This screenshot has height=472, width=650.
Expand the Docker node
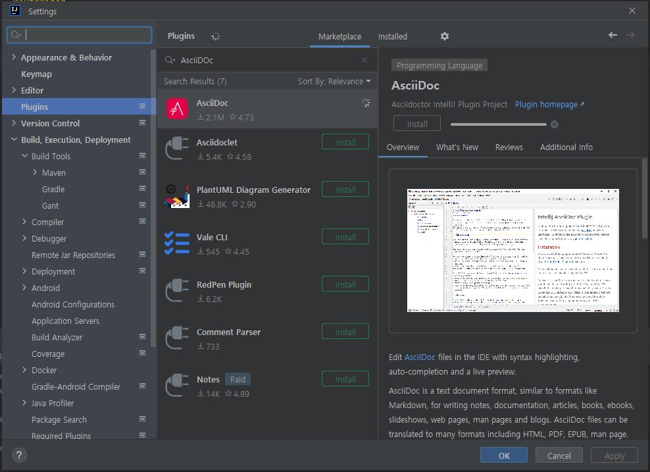(24, 369)
